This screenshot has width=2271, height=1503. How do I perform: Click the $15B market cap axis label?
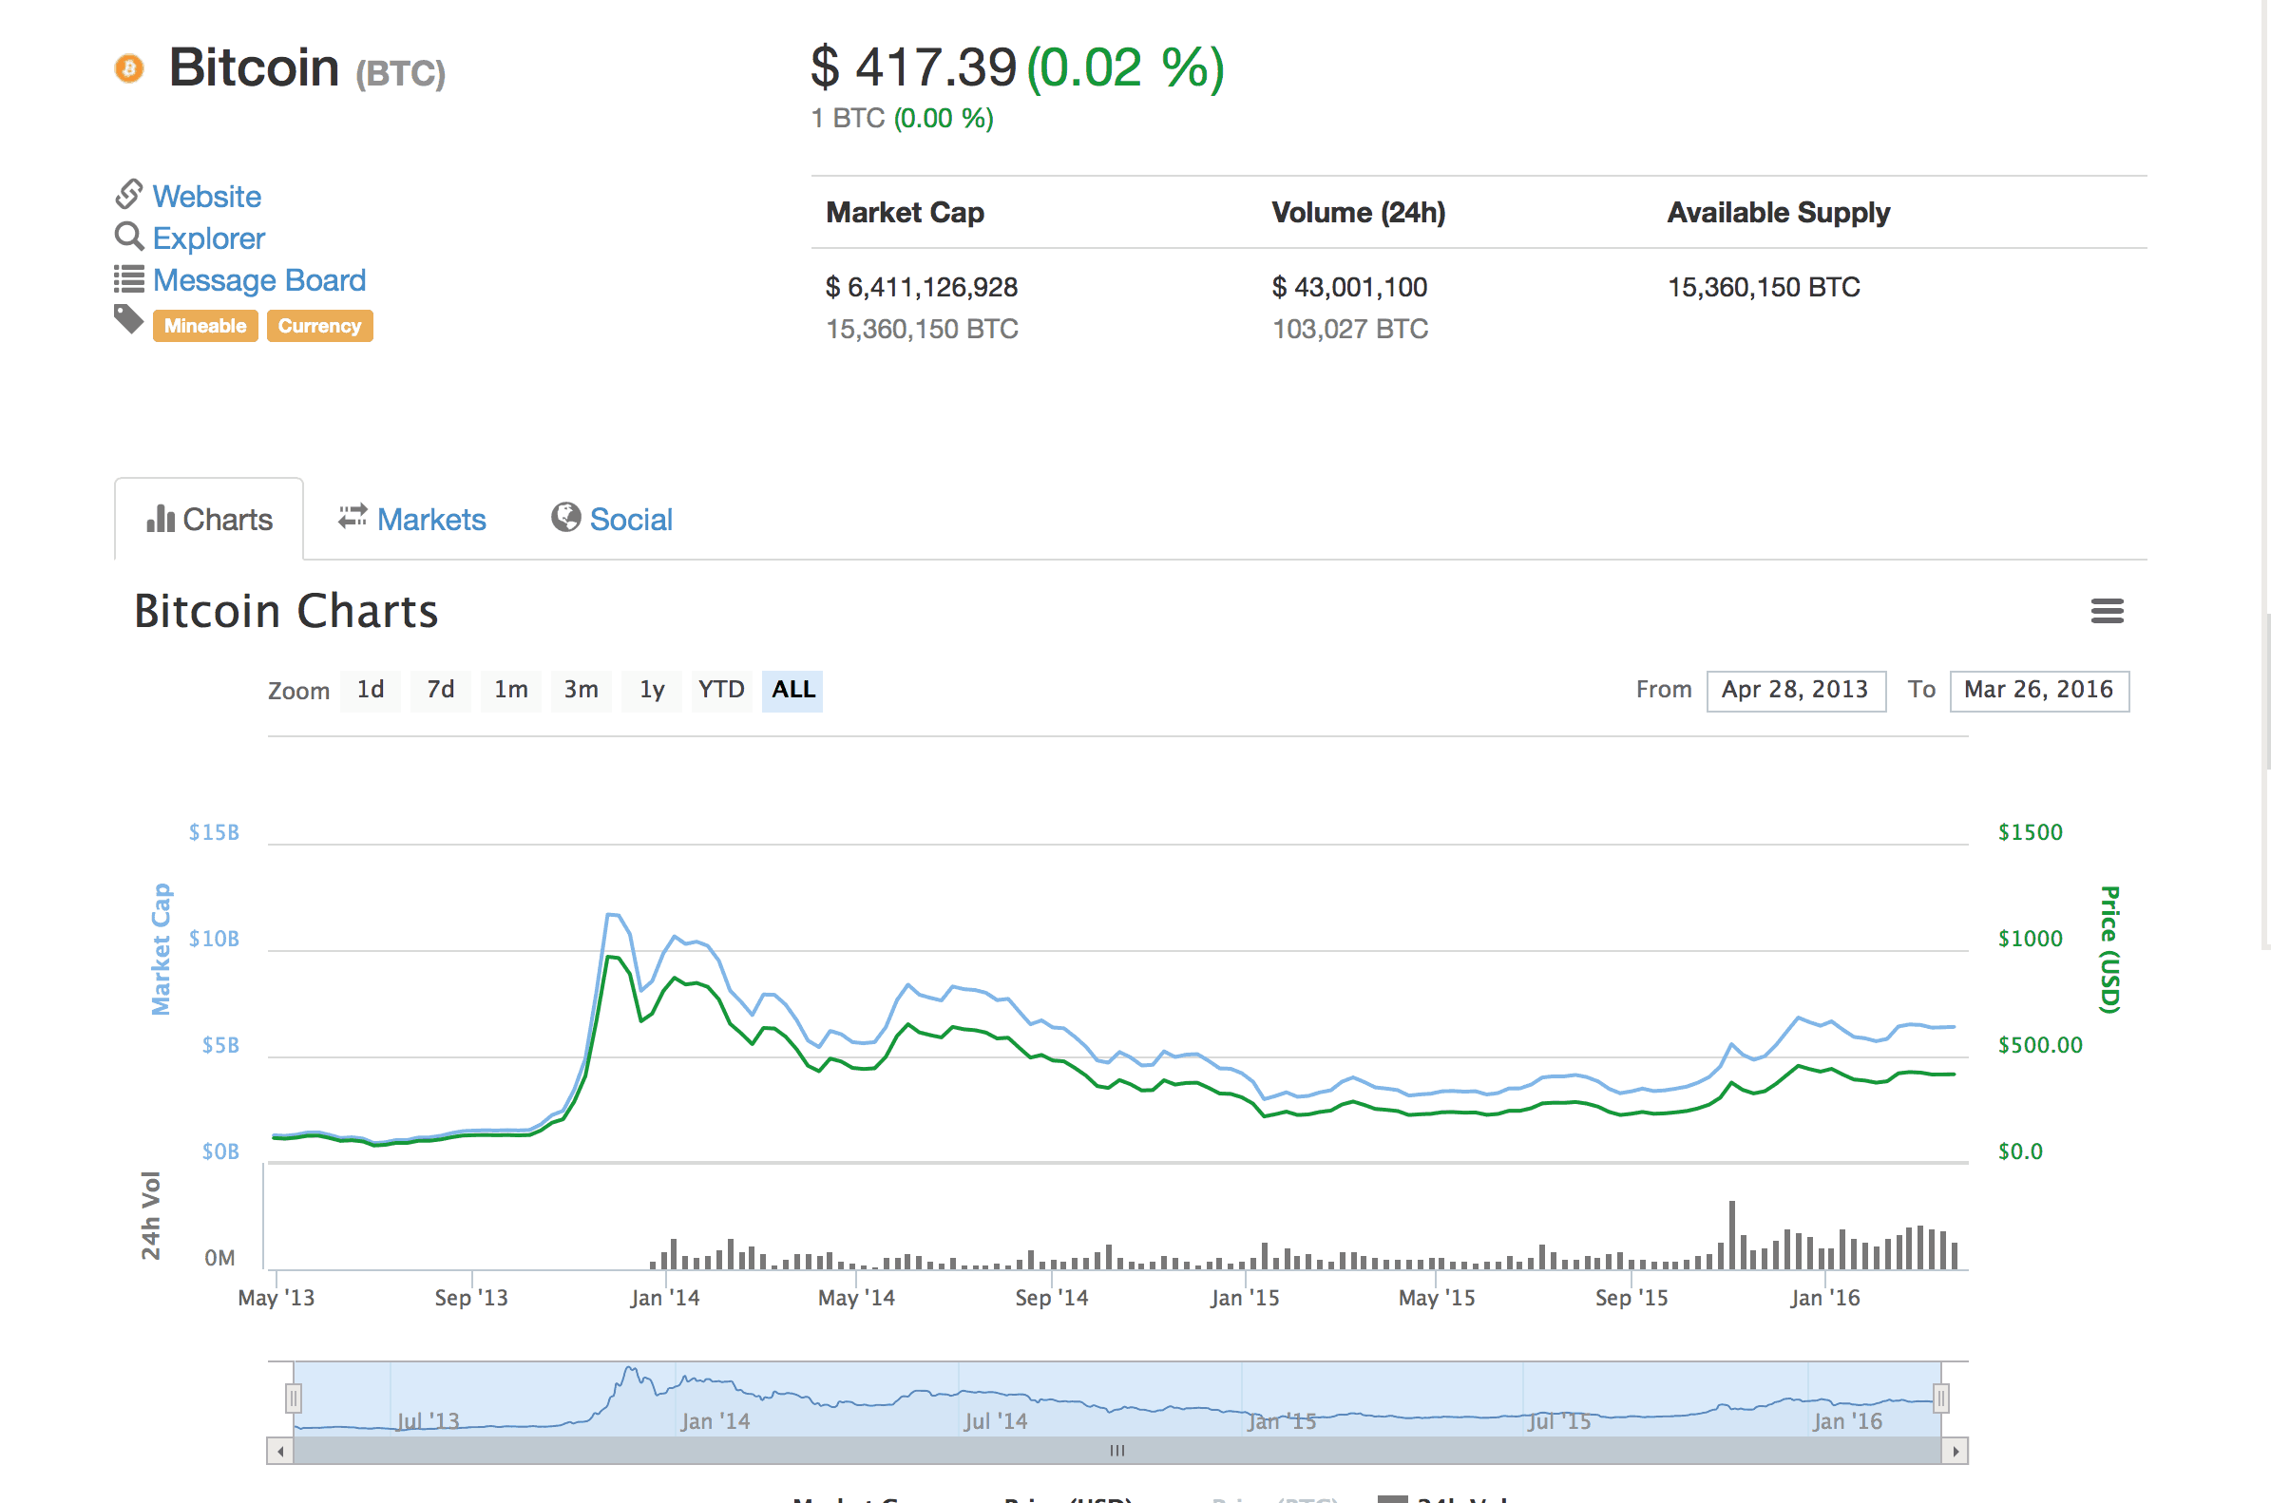click(x=214, y=832)
